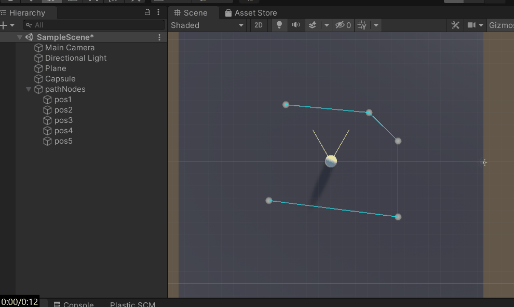Click pathNodes cube icon

coord(38,89)
